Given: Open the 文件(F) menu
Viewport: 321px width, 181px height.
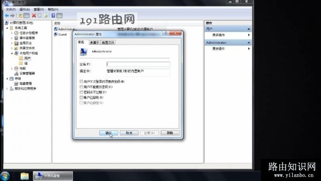Looking at the screenshot, I should coord(11,9).
